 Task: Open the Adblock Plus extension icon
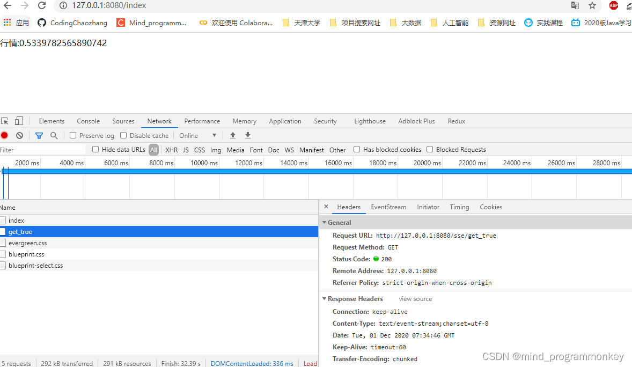point(613,6)
